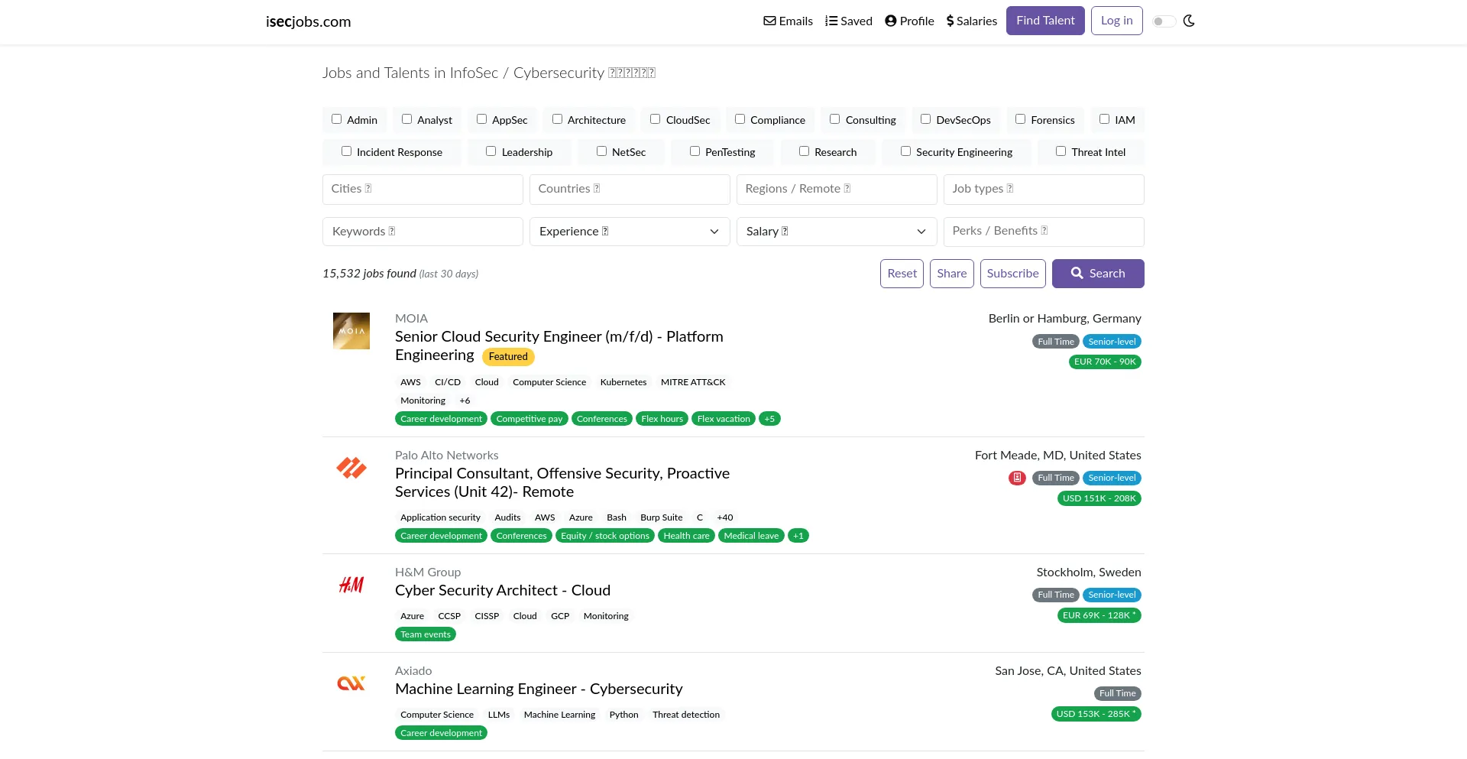Viewport: 1467px width, 759px height.
Task: Check the Forensics category checkbox
Action: [x=1020, y=119]
